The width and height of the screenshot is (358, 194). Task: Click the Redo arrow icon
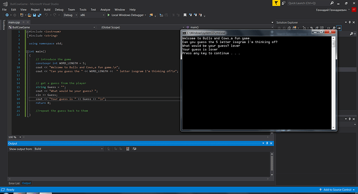(x=54, y=15)
